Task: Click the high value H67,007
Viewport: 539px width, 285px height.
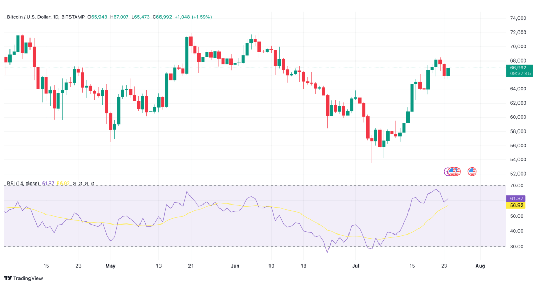Action: [x=119, y=17]
